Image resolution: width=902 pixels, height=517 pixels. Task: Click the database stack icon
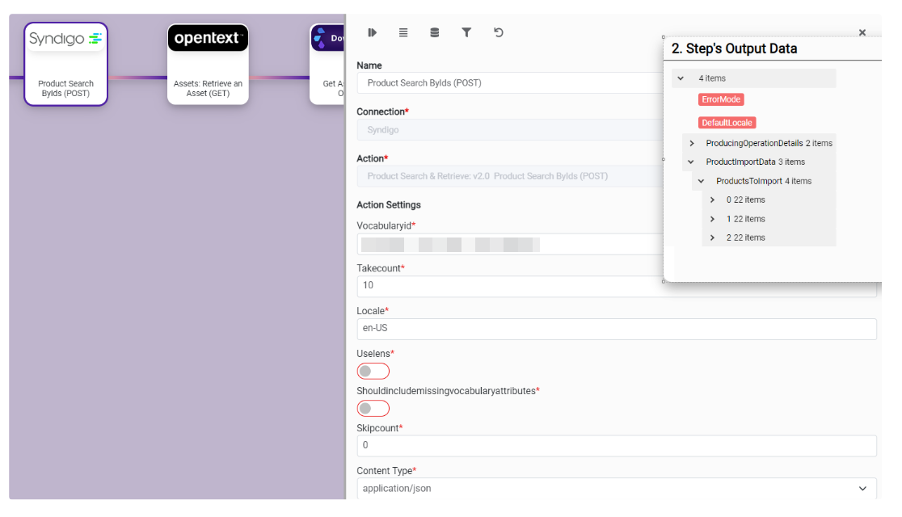coord(435,32)
